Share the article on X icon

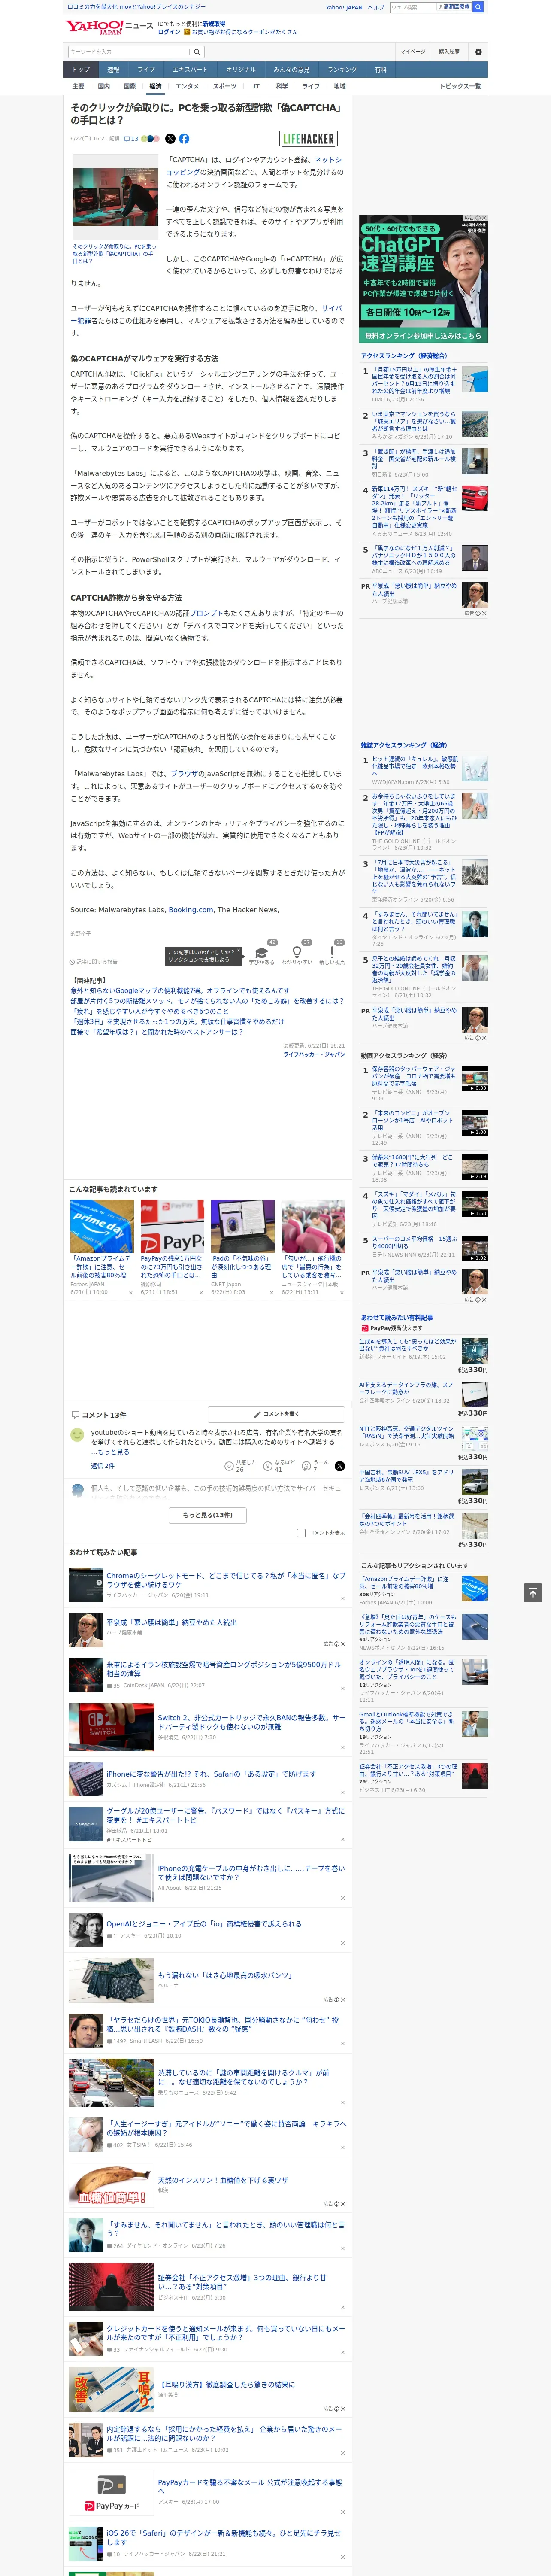tap(170, 139)
